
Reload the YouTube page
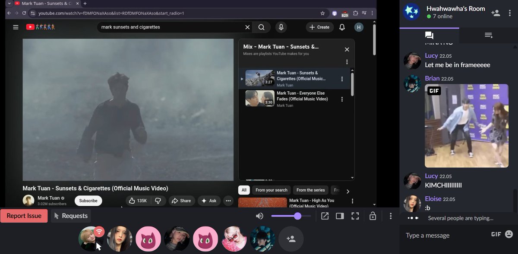pos(24,13)
